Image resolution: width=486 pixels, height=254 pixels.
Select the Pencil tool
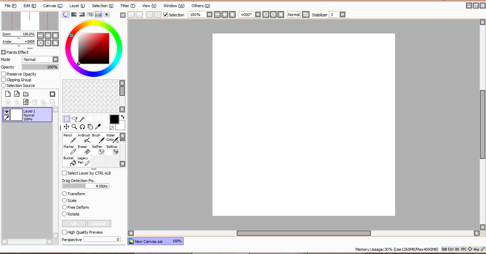70,138
